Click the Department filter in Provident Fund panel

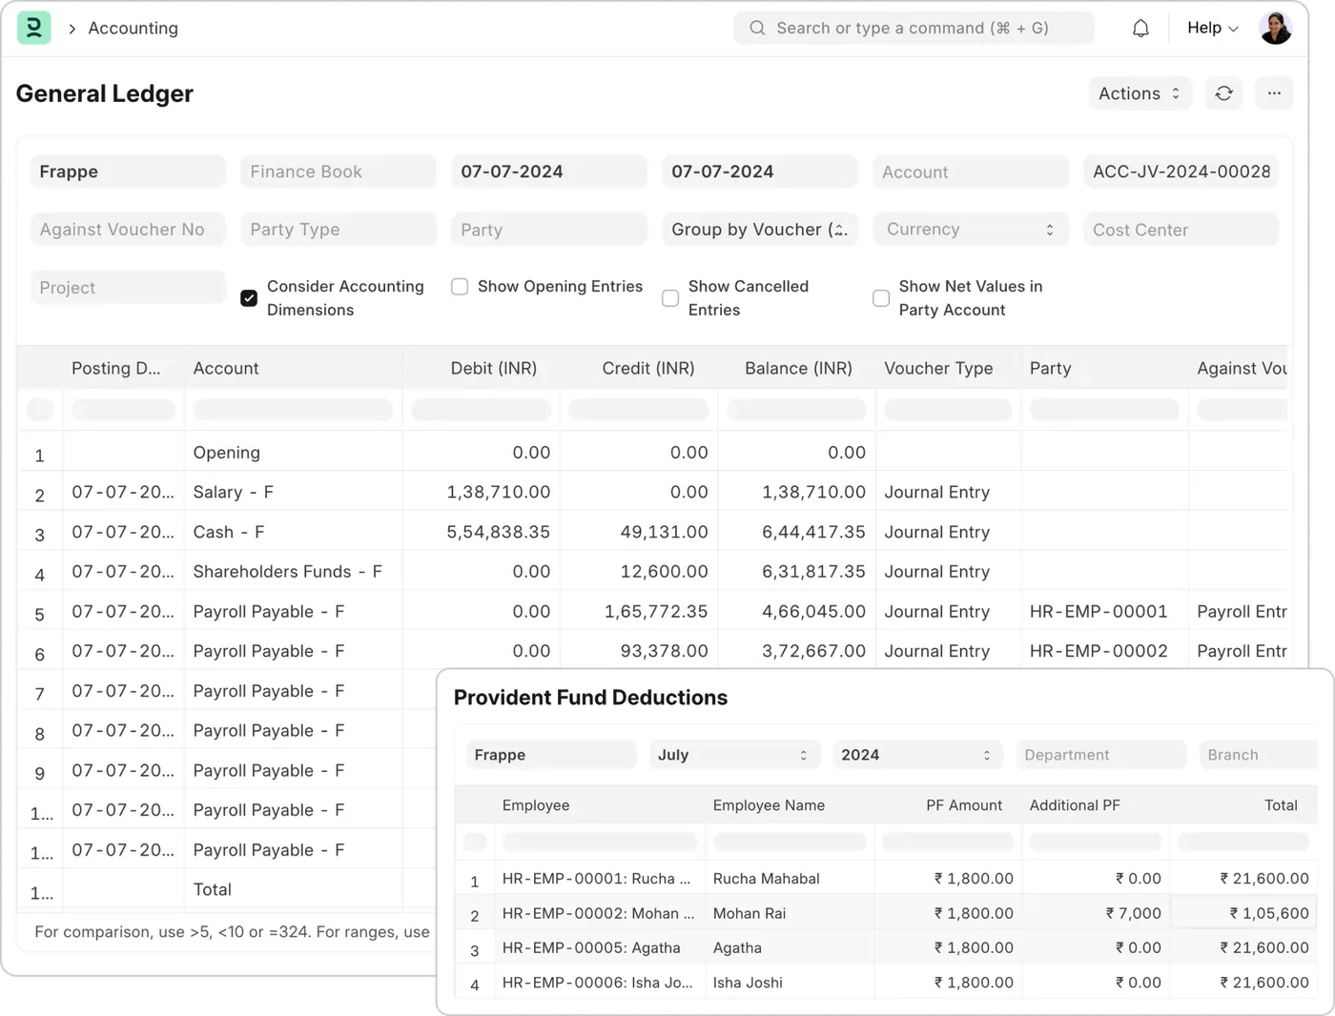pyautogui.click(x=1100, y=755)
